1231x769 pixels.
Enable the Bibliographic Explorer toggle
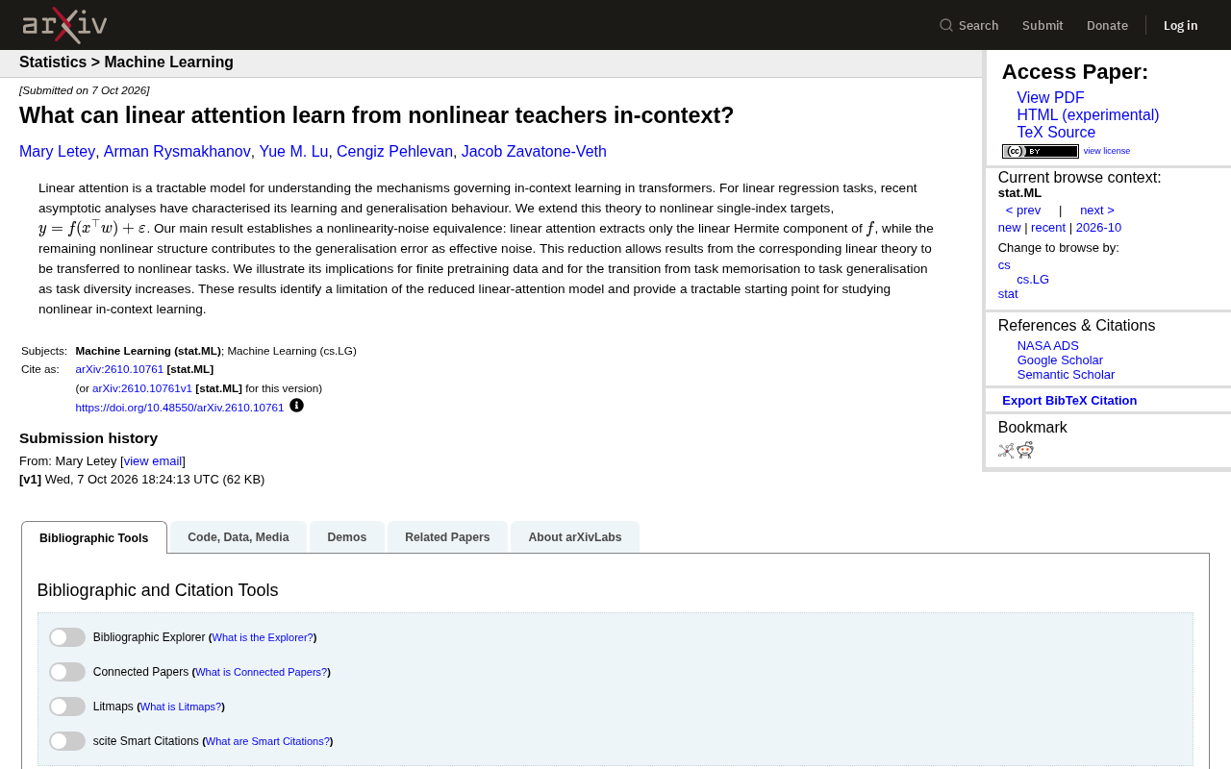(67, 637)
